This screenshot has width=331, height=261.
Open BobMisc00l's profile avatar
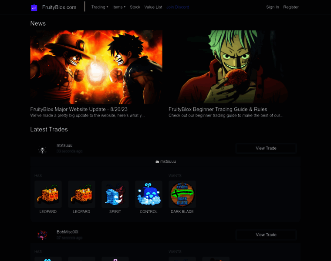click(x=42, y=235)
